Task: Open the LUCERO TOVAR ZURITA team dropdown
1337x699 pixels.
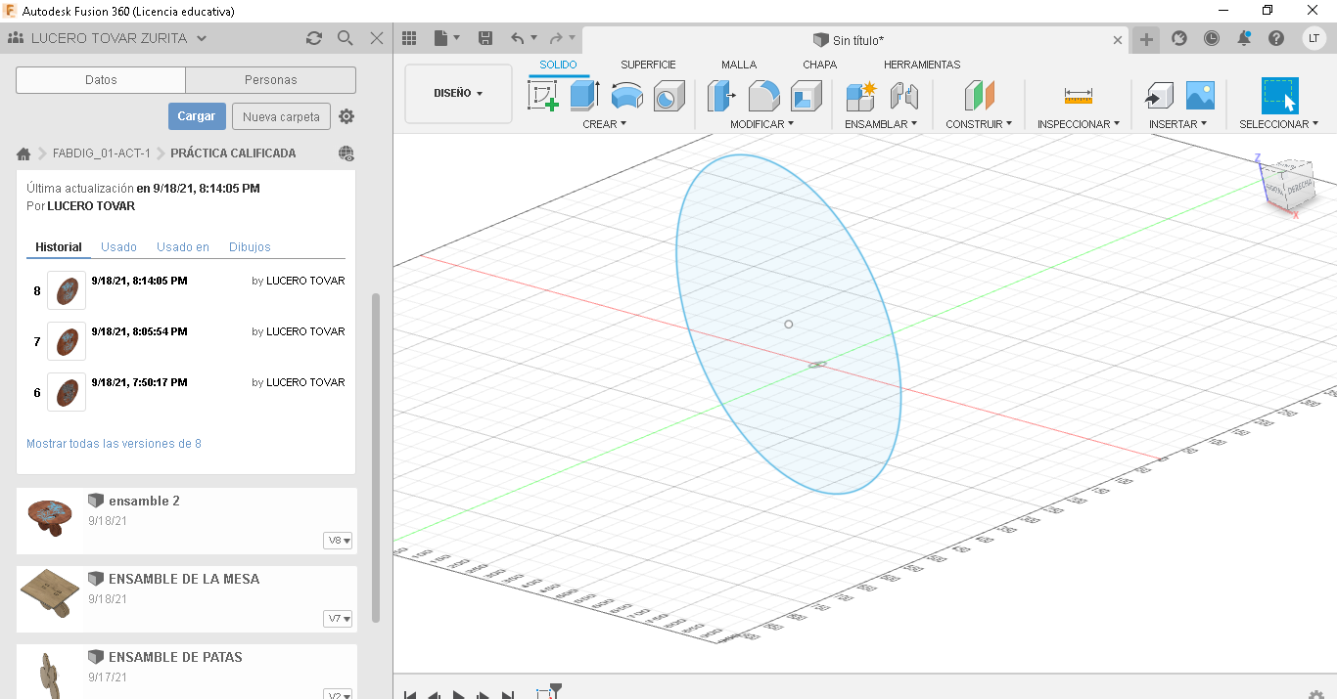Action: [x=107, y=38]
